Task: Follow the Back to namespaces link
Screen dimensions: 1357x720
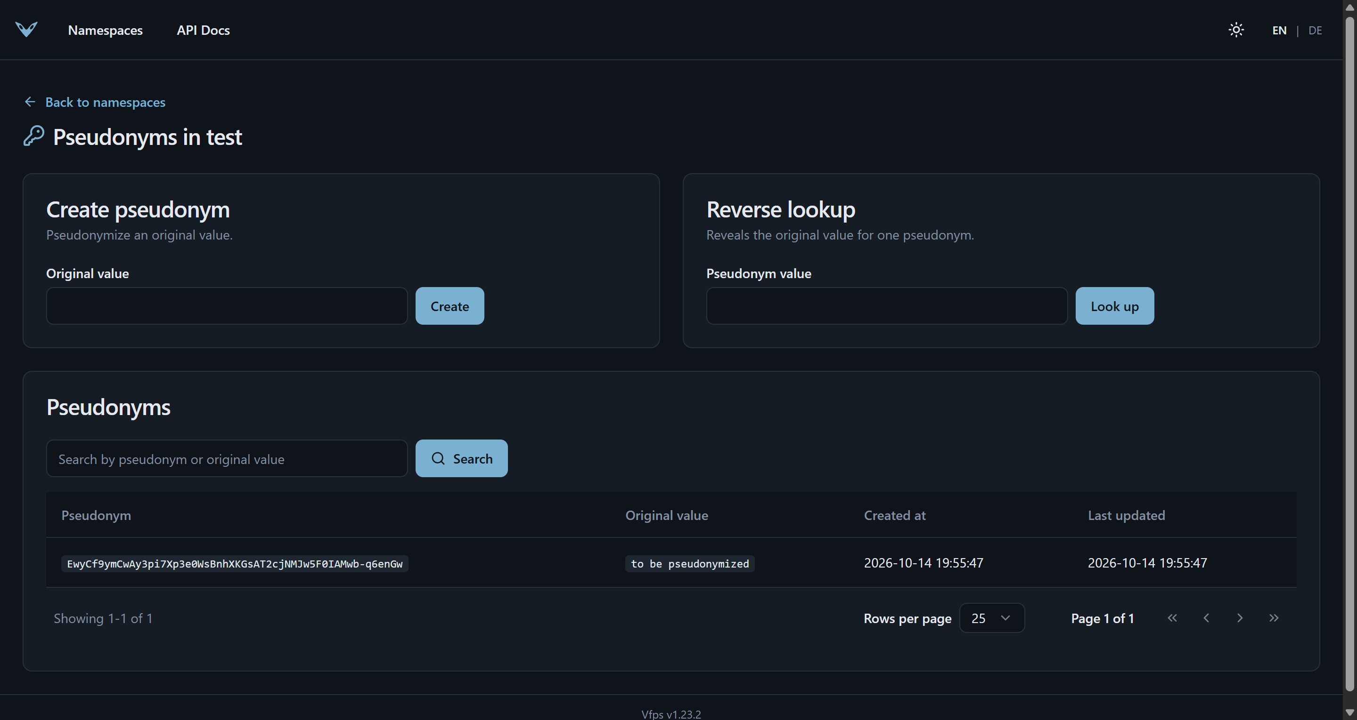Action: pyautogui.click(x=106, y=102)
